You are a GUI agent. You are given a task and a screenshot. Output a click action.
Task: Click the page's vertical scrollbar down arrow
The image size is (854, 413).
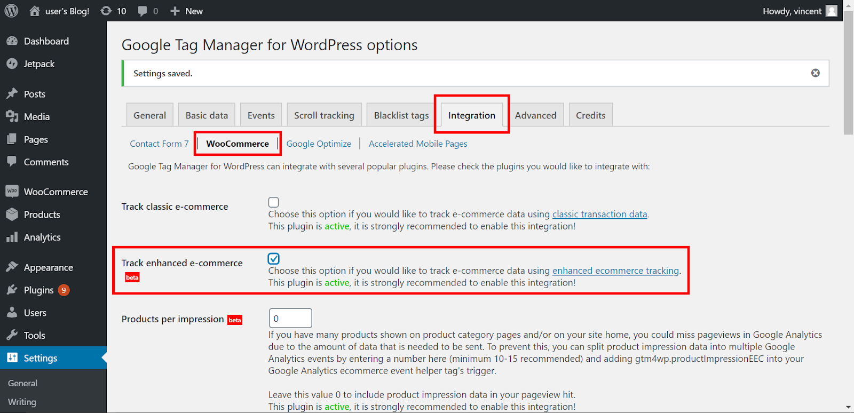click(x=848, y=408)
